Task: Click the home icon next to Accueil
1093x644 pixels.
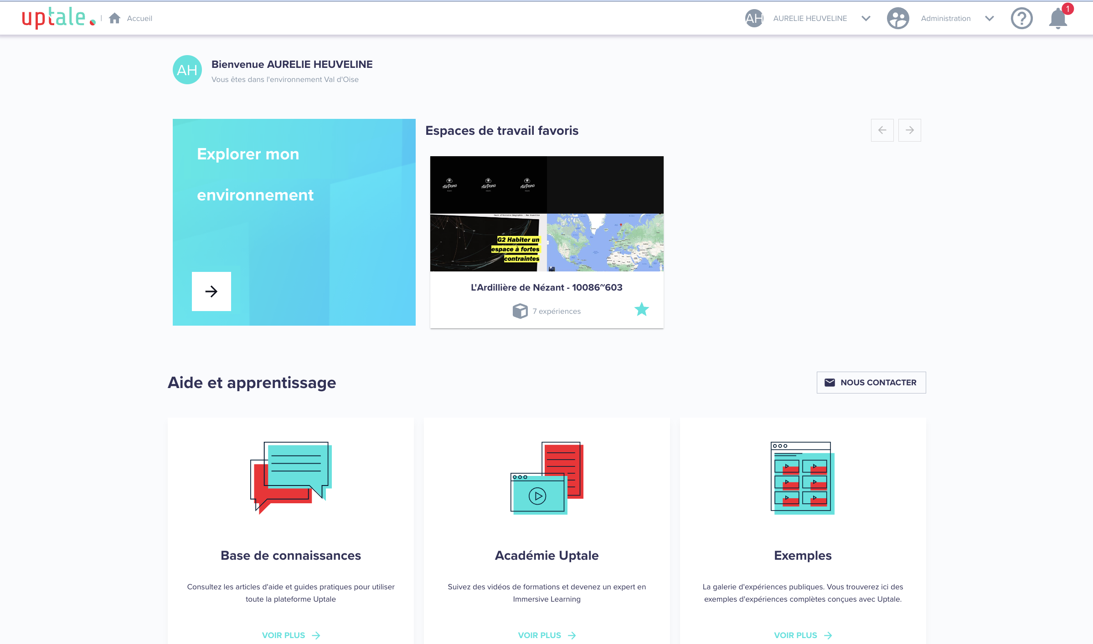Action: click(x=115, y=18)
